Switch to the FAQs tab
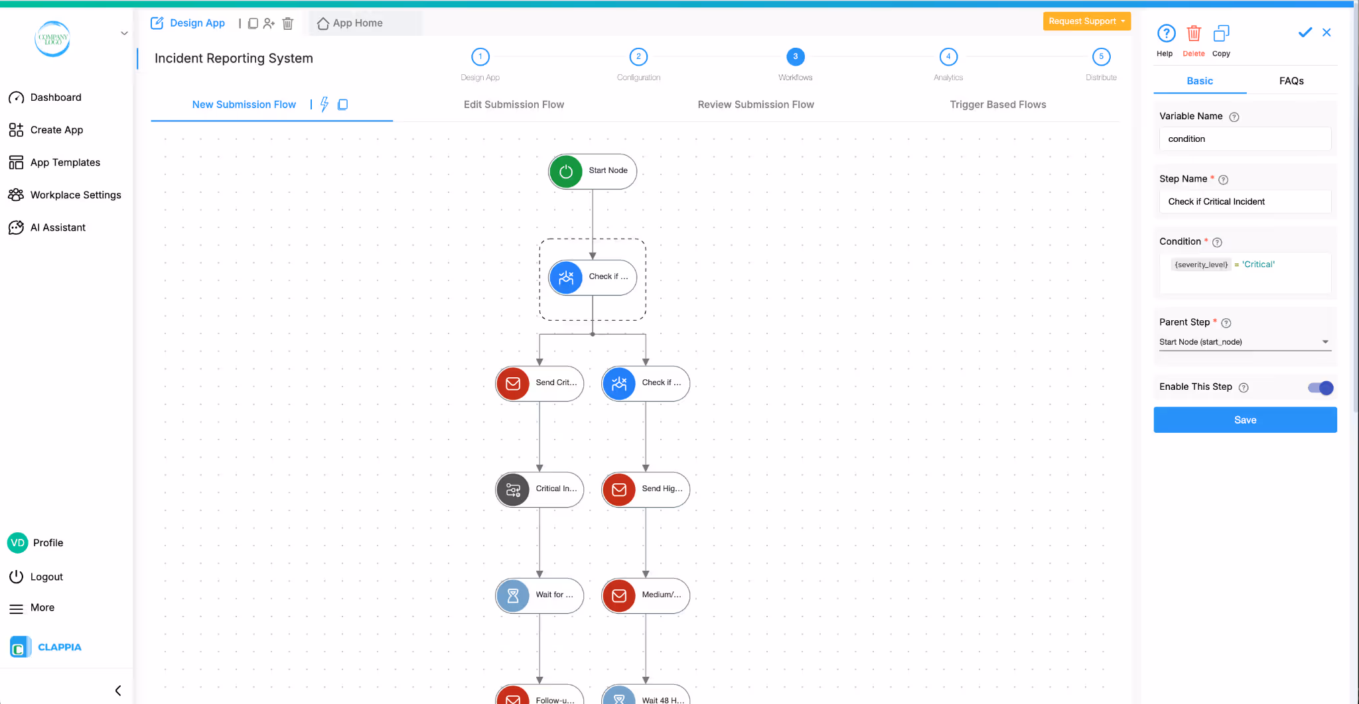This screenshot has width=1359, height=704. click(x=1291, y=80)
